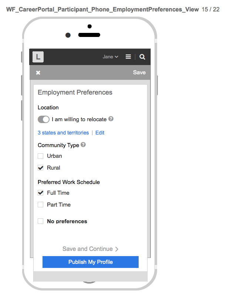Image resolution: width=227 pixels, height=296 pixels.
Task: Click Save in the gray header bar
Action: [139, 72]
